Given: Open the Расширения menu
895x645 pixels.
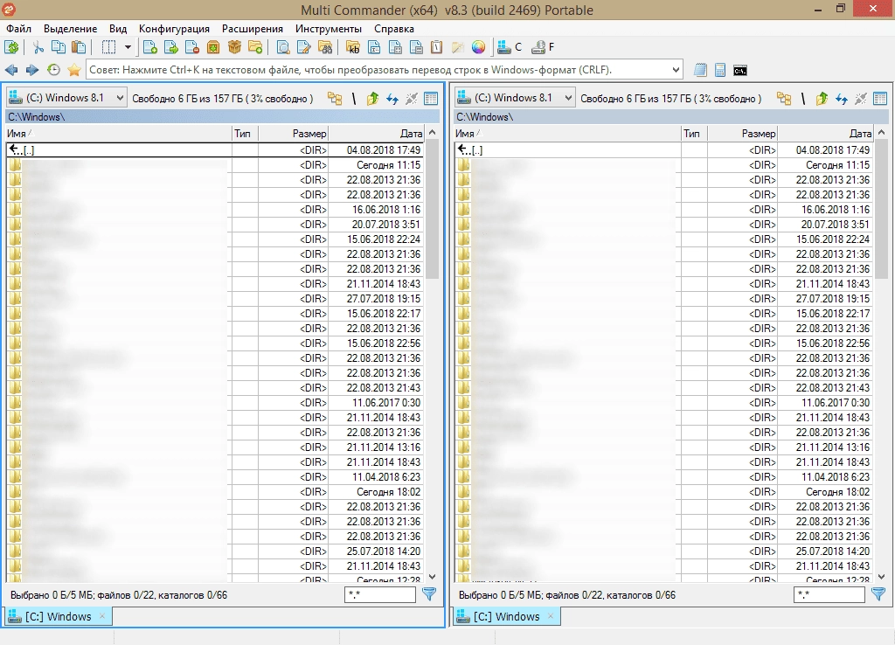Looking at the screenshot, I should point(253,29).
